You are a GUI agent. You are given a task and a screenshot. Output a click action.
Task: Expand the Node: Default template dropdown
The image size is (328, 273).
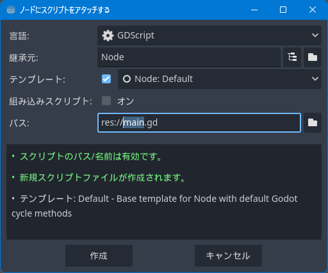click(220, 79)
